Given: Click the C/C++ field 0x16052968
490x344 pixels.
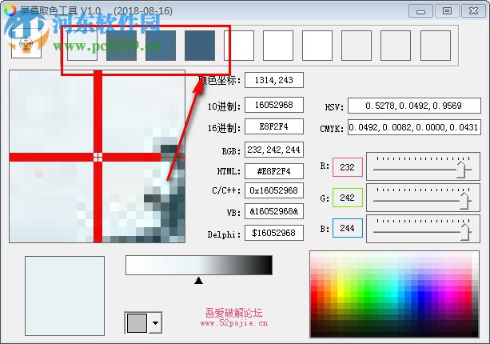Looking at the screenshot, I should click(x=274, y=190).
